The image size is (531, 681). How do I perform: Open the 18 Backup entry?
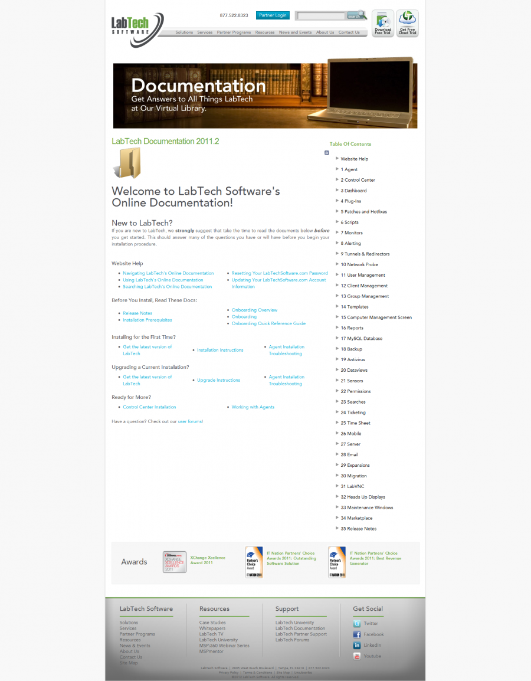[352, 349]
